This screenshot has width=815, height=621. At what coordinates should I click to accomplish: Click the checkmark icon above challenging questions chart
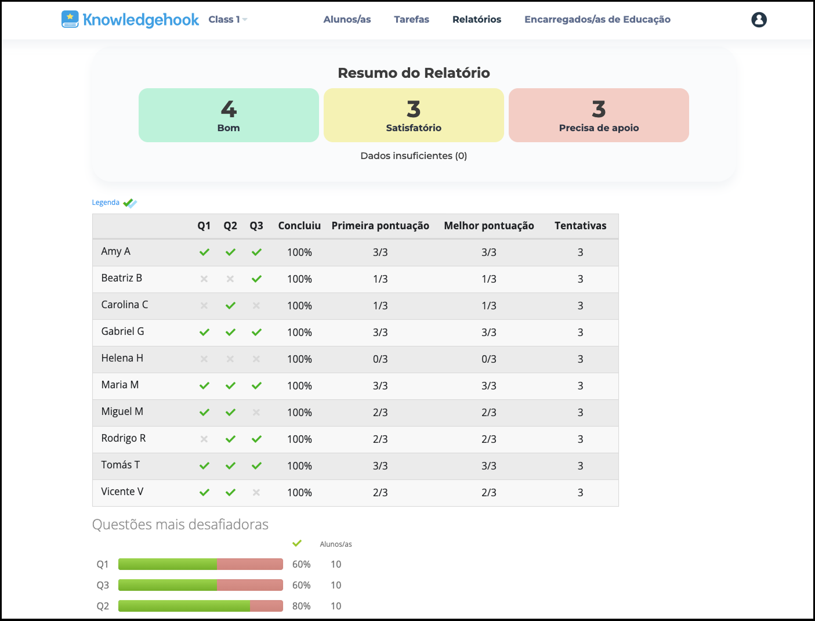coord(297,543)
